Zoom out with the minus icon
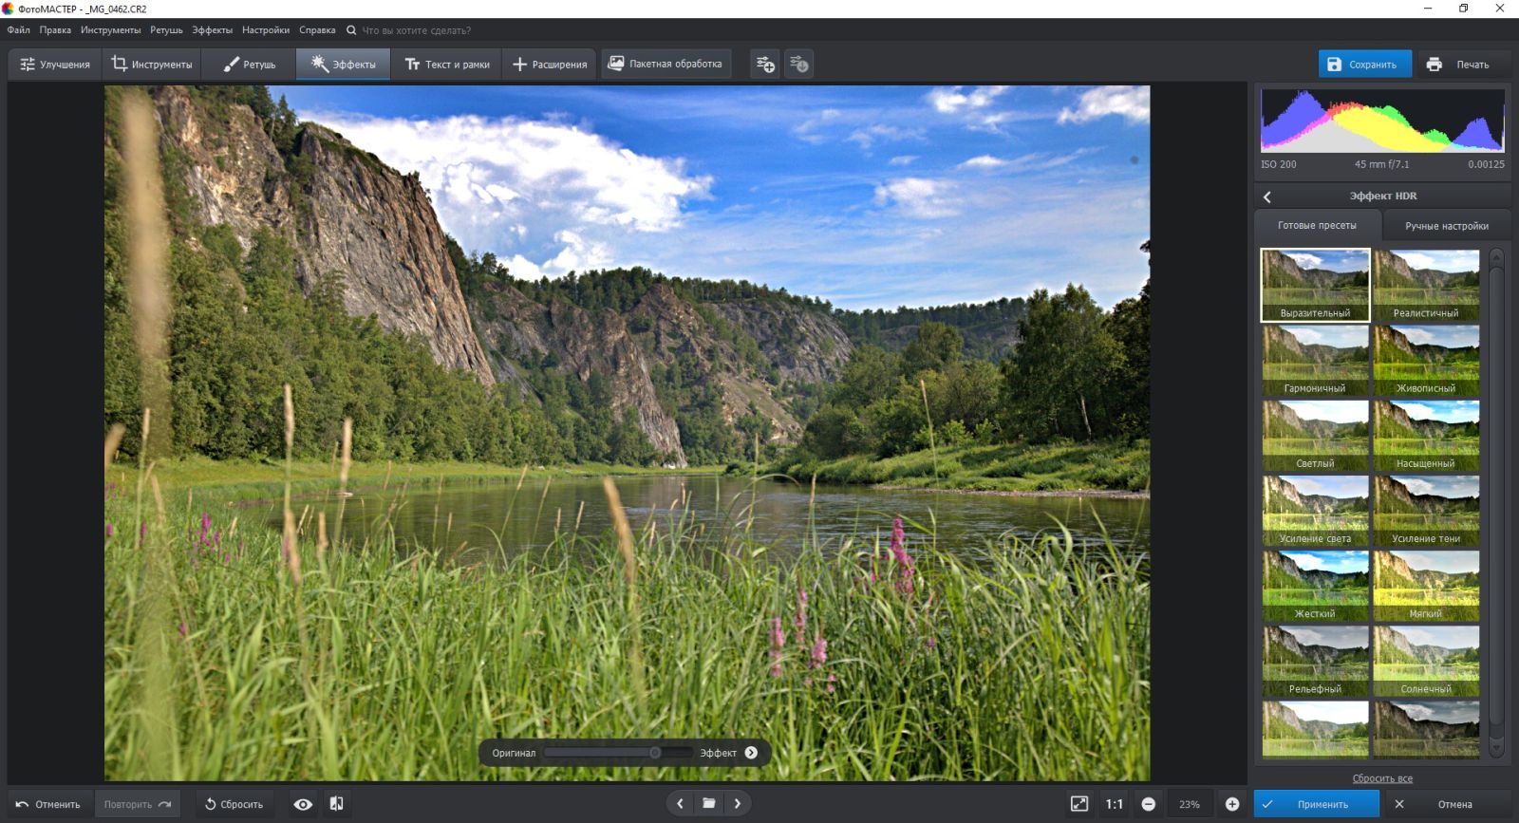 (1148, 804)
